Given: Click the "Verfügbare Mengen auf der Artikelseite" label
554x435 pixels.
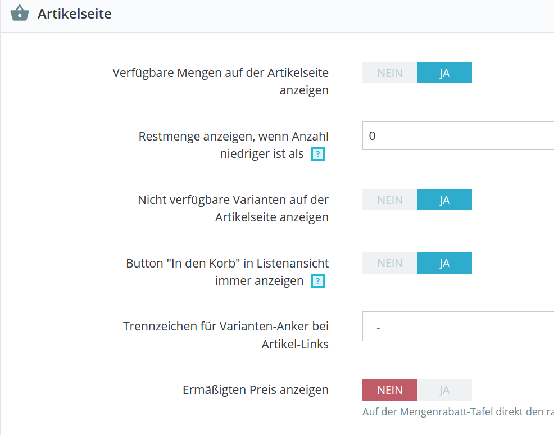Looking at the screenshot, I should tap(220, 73).
